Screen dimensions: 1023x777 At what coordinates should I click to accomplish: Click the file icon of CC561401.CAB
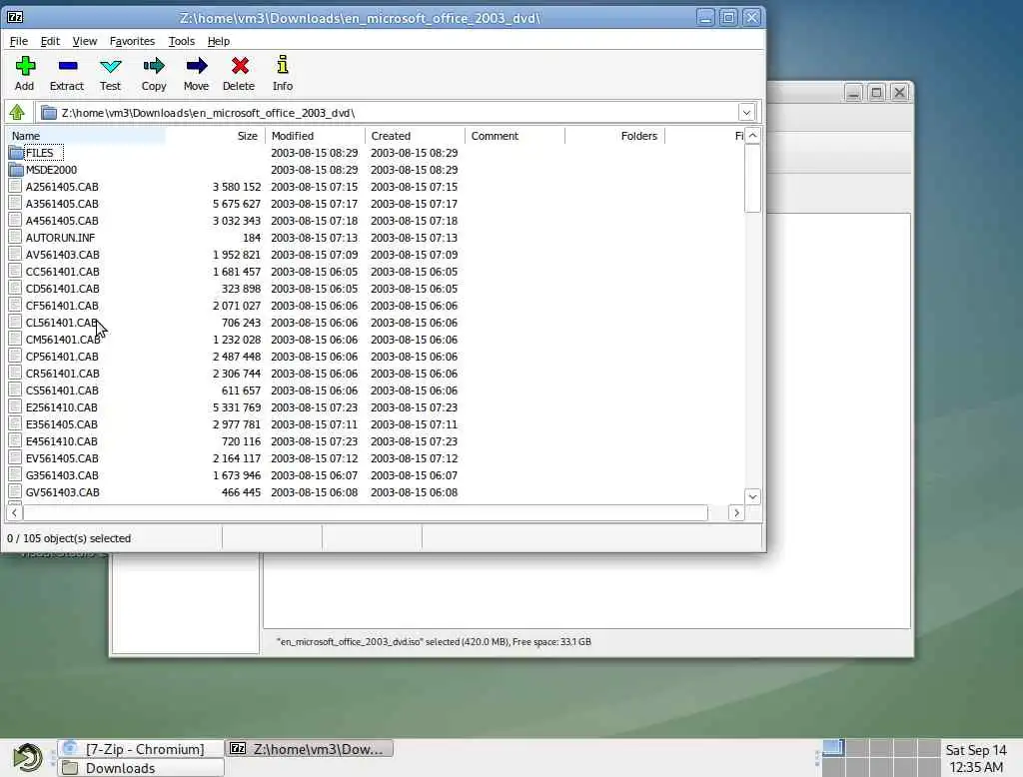[16, 272]
